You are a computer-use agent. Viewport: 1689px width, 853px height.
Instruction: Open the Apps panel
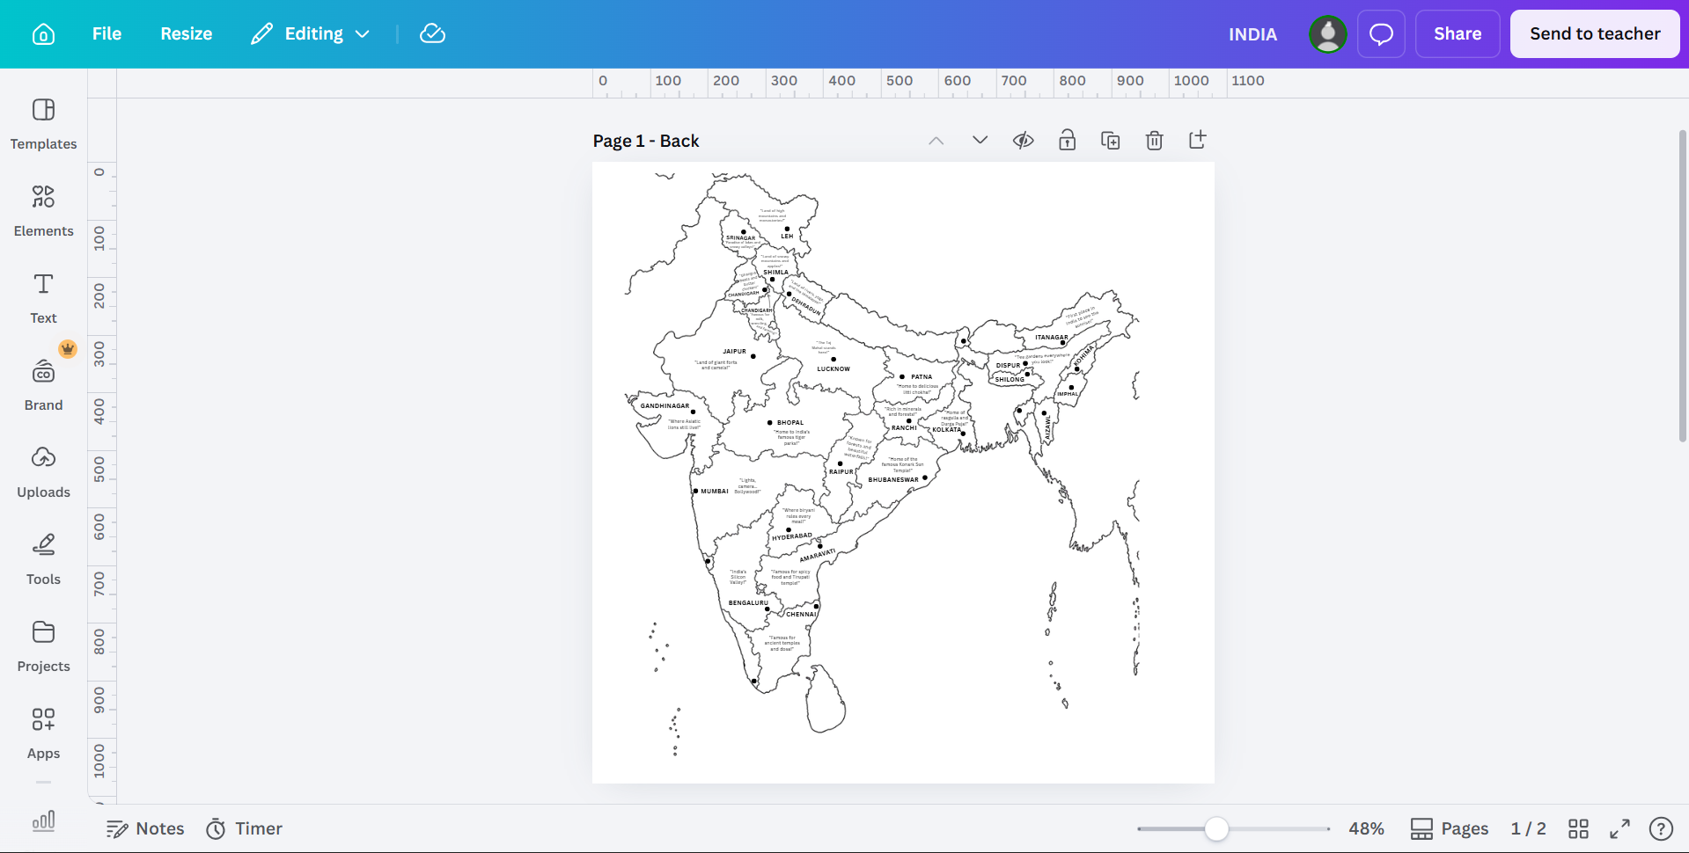(43, 733)
